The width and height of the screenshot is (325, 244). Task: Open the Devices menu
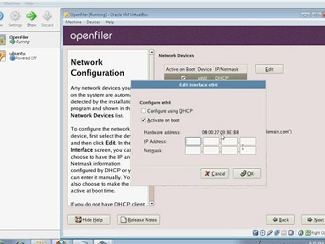(93, 22)
